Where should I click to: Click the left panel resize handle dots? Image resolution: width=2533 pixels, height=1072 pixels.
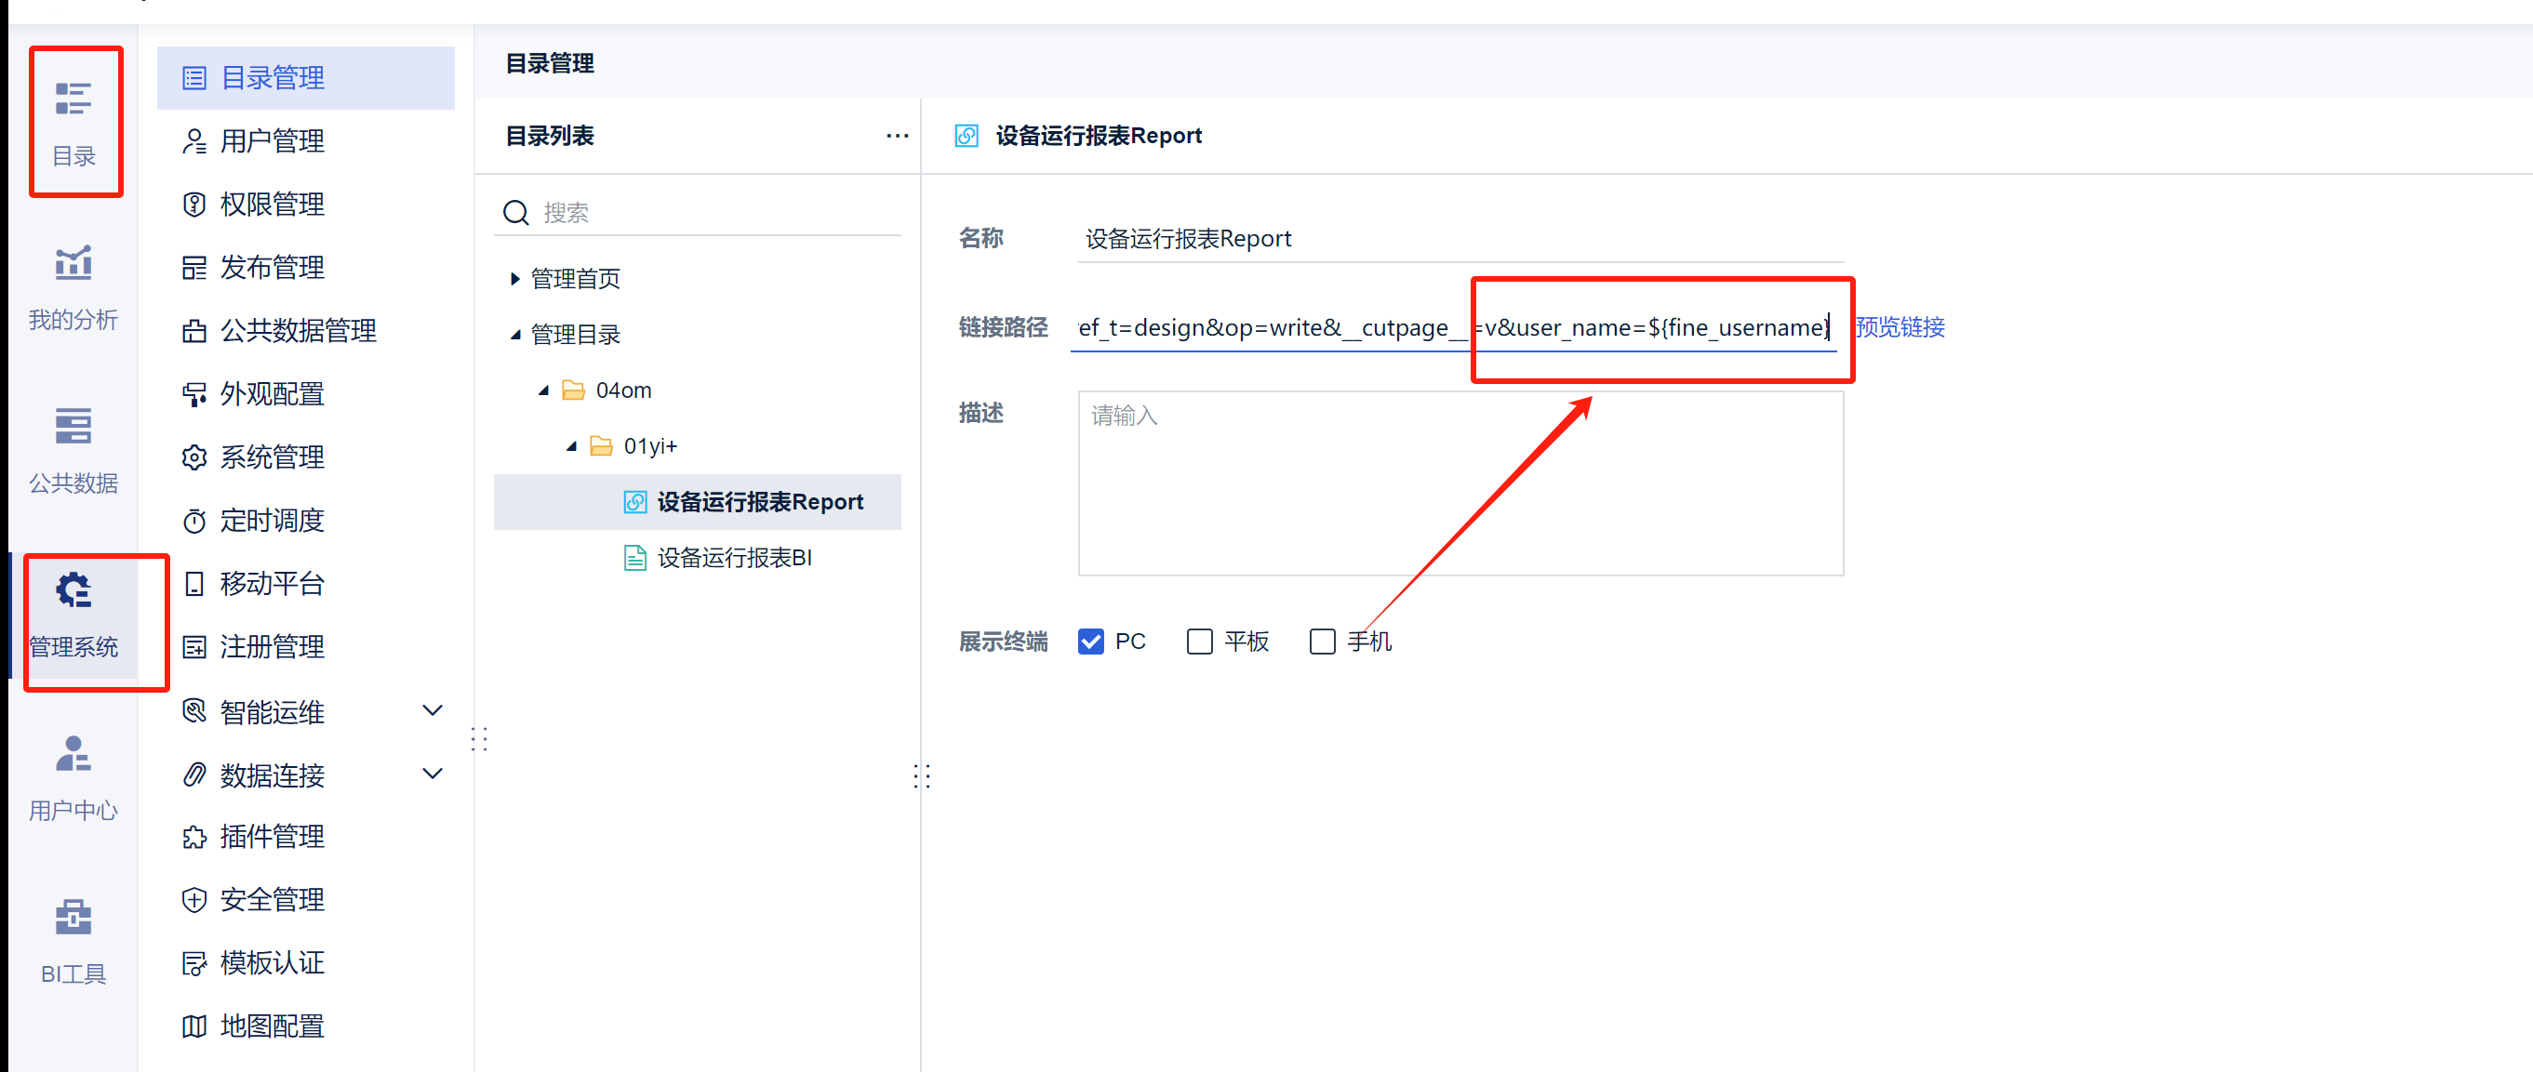click(479, 739)
